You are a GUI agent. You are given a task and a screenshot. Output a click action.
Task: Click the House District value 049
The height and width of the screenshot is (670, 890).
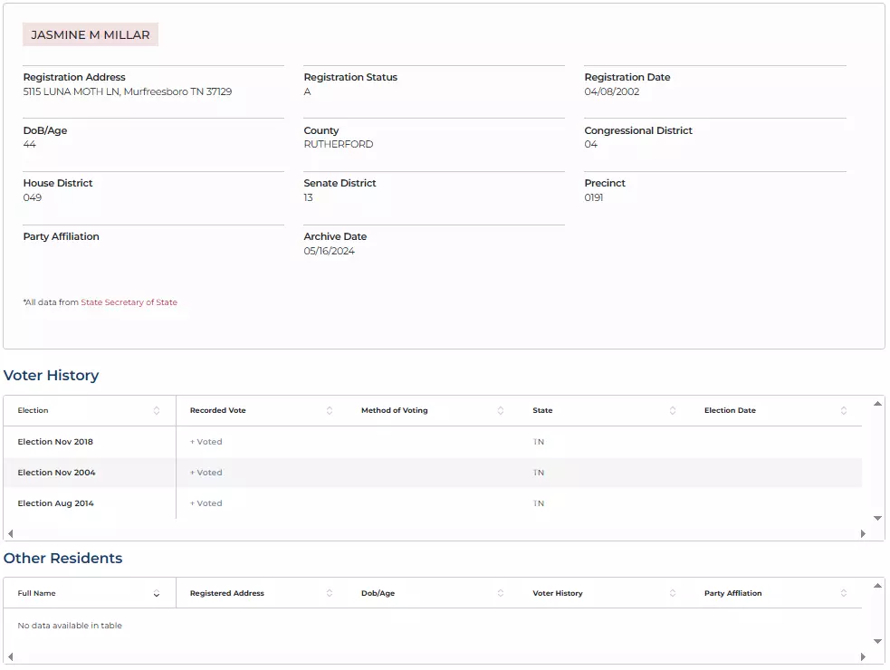[x=33, y=197]
